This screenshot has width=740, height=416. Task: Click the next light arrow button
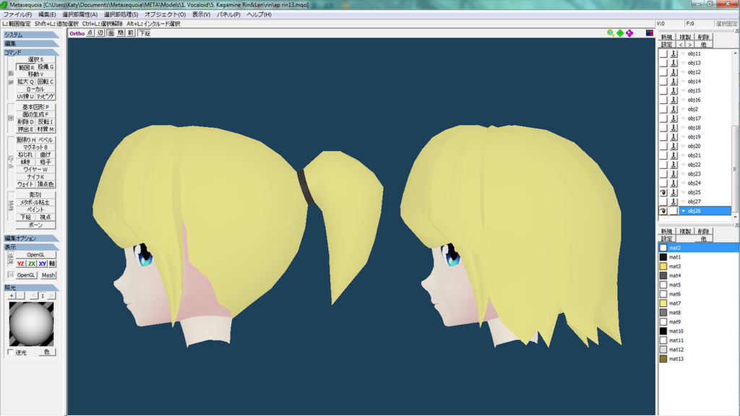51,295
